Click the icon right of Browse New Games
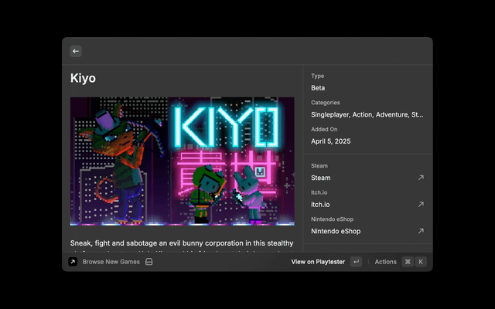The image size is (495, 309). (x=149, y=262)
